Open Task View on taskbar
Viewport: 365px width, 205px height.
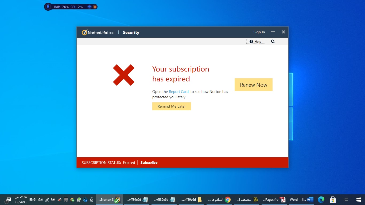(346, 200)
